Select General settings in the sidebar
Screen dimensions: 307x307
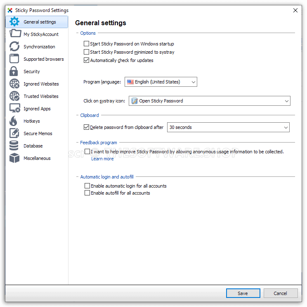coord(37,22)
